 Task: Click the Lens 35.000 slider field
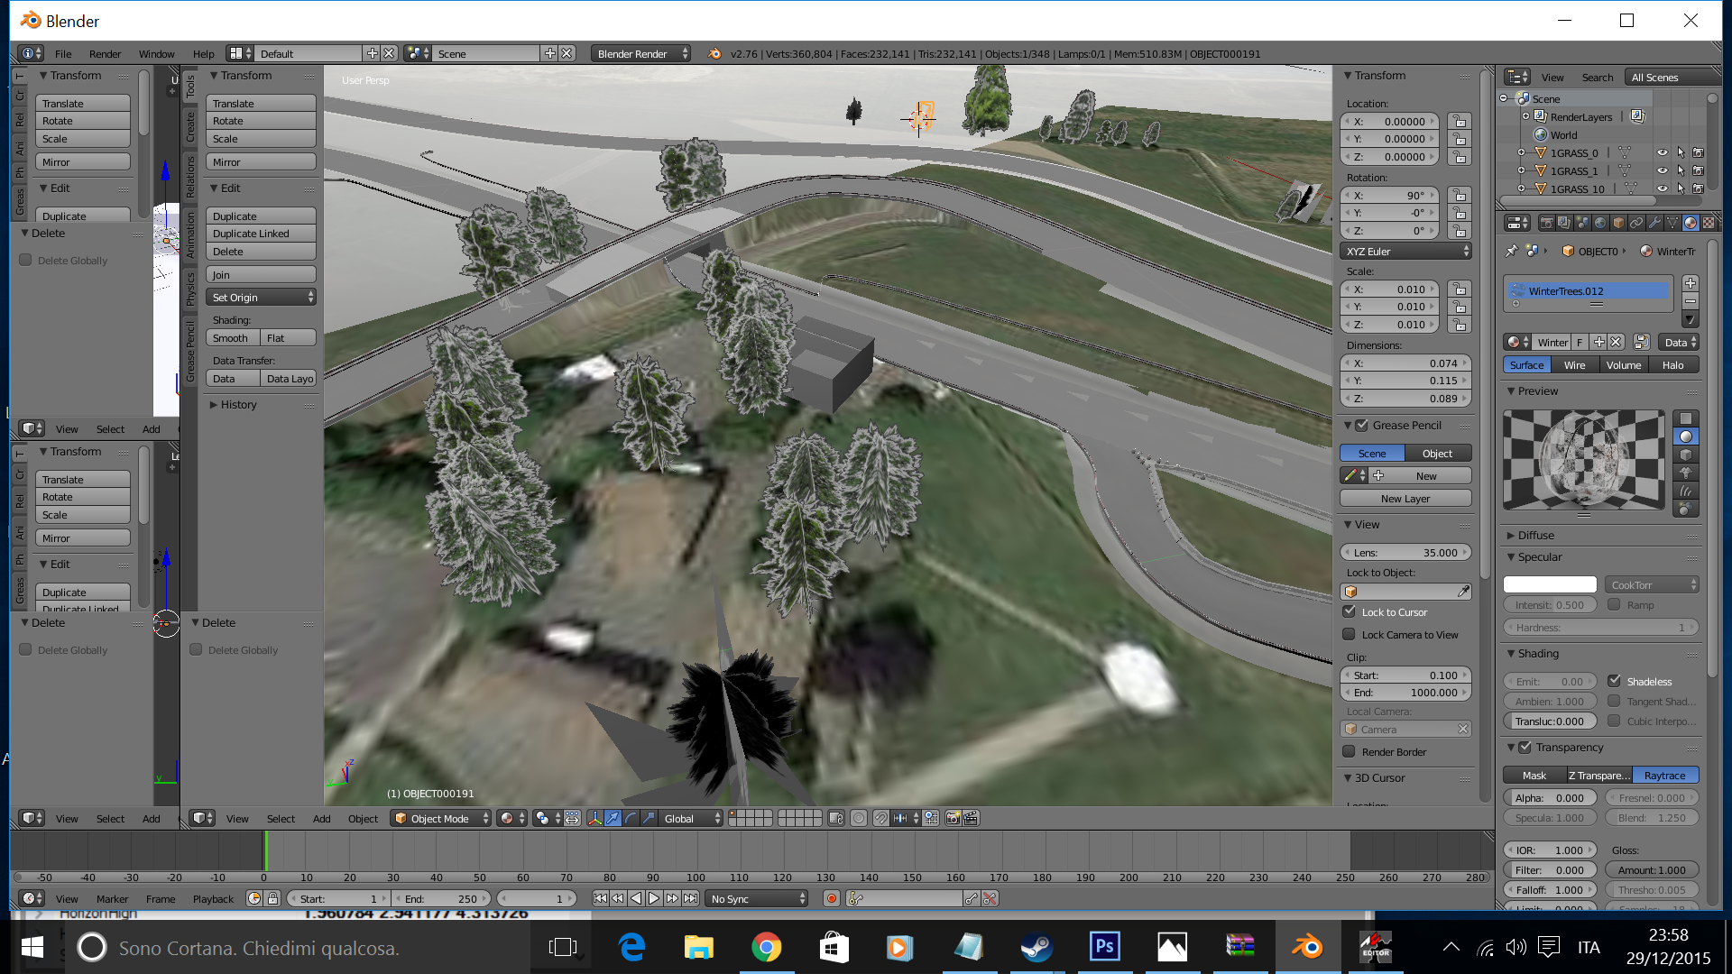(1406, 553)
